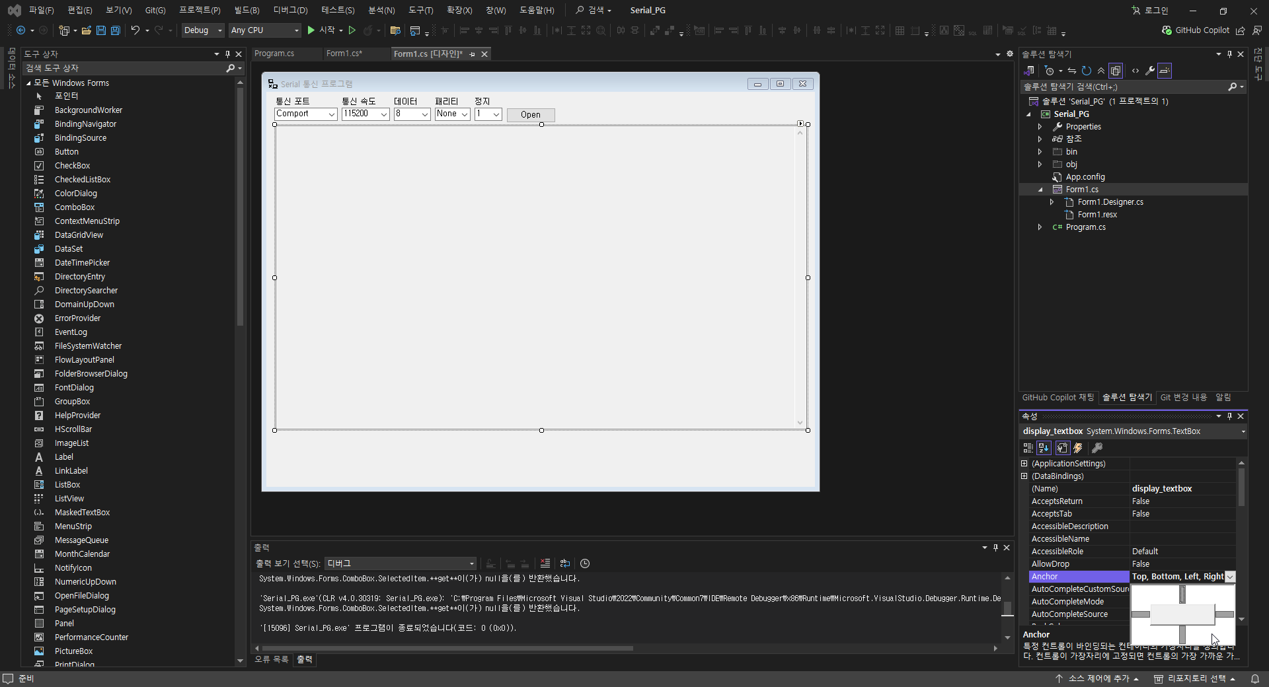Click the pending changes filter clock icon

(1050, 71)
